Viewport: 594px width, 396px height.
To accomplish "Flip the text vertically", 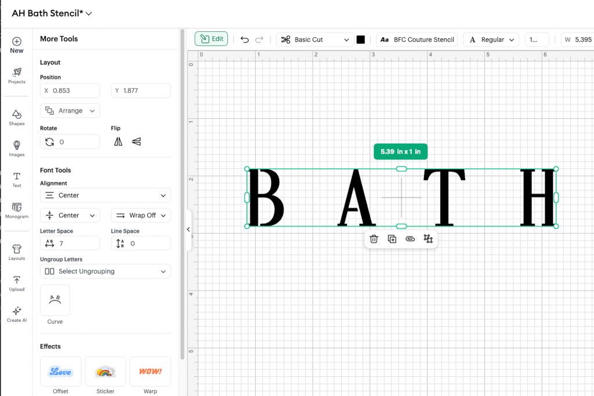I will 135,141.
